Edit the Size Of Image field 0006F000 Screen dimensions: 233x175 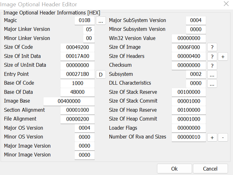(x=189, y=48)
